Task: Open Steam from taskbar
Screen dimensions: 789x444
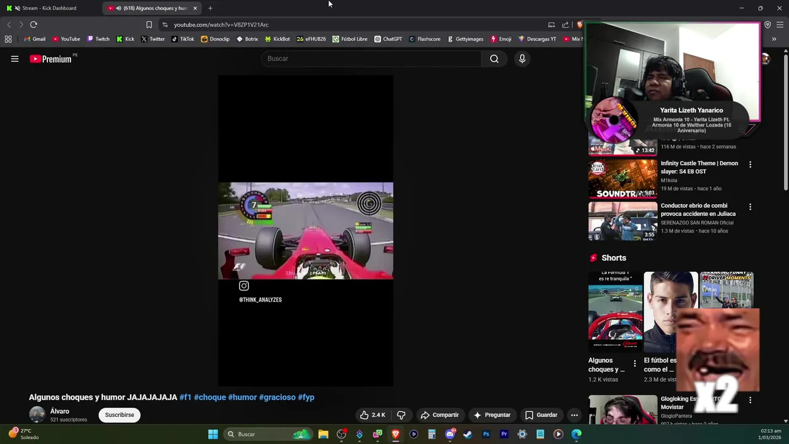Action: (468, 434)
